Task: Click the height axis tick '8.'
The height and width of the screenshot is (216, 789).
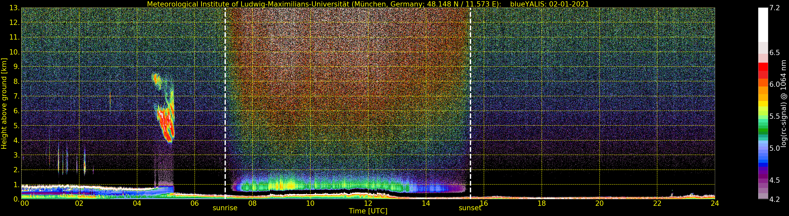Action: click(16, 82)
